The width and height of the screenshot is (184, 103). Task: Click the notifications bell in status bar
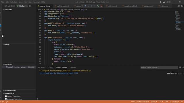[182, 102]
